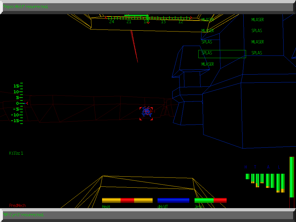Click the blue dH/dT gauge bar
Screen dimensions: 296x222
(x=173, y=200)
